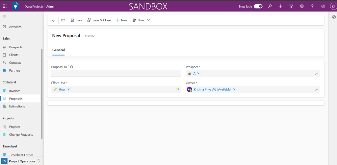The height and width of the screenshot is (165, 337).
Task: Click the KP user profile avatar
Action: point(333,6)
